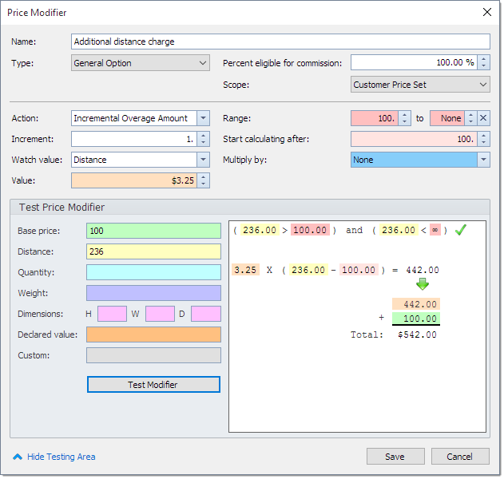Decrease Start calculating after value
504x479 pixels.
coord(483,143)
